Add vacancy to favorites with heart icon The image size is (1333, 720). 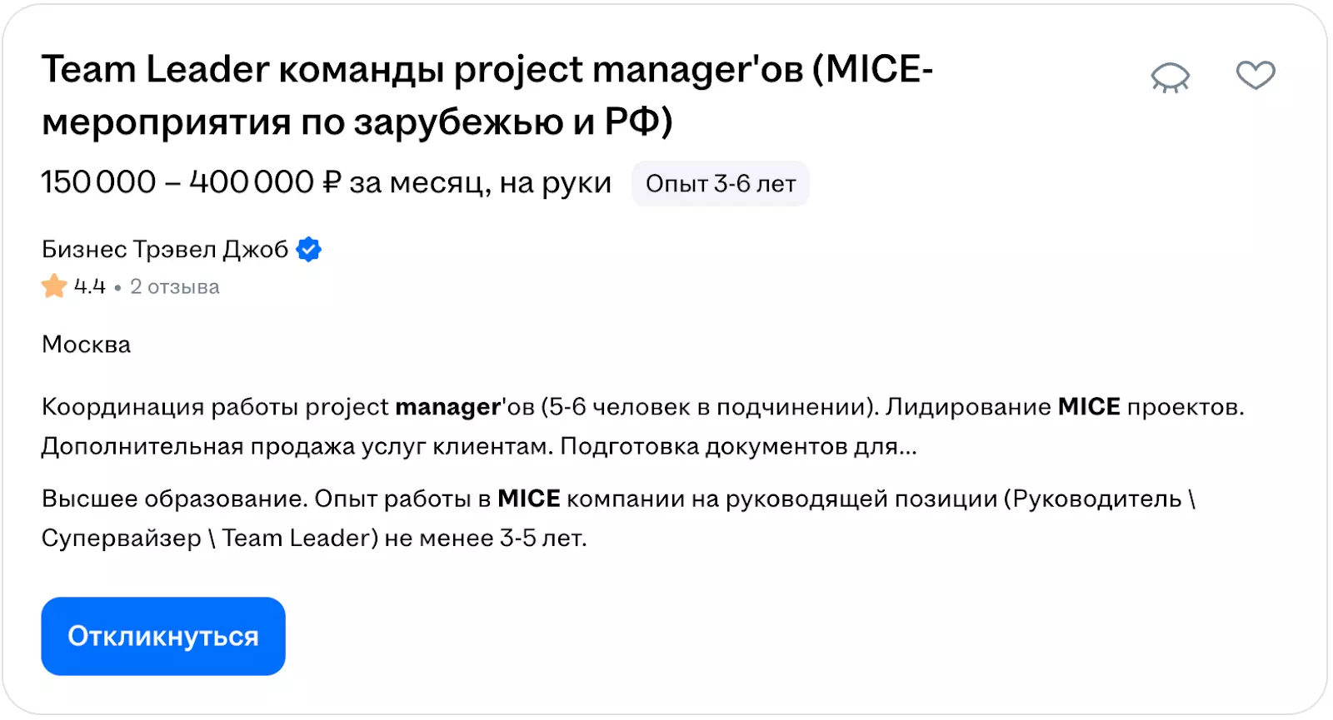pyautogui.click(x=1256, y=75)
